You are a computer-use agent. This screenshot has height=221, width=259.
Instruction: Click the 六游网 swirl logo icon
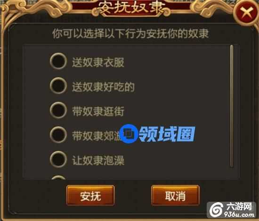217,210
